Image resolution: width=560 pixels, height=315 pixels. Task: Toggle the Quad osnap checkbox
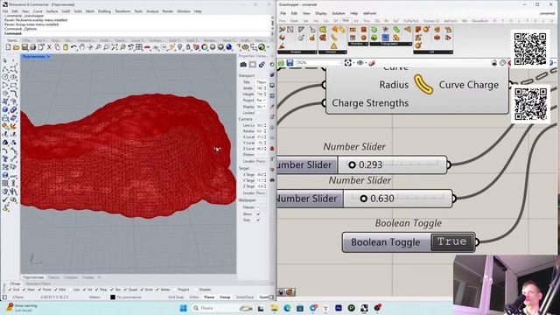[126, 290]
